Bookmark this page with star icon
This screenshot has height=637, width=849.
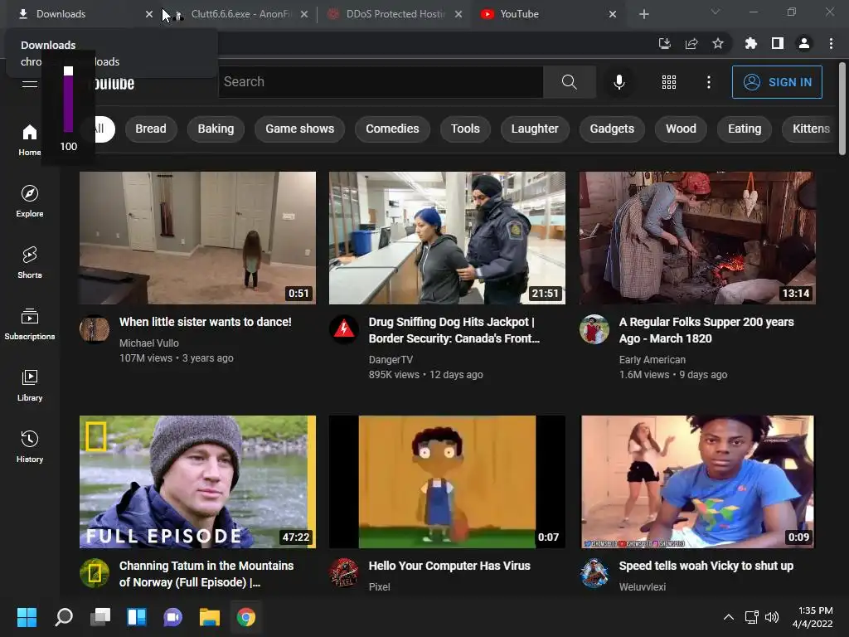[718, 43]
